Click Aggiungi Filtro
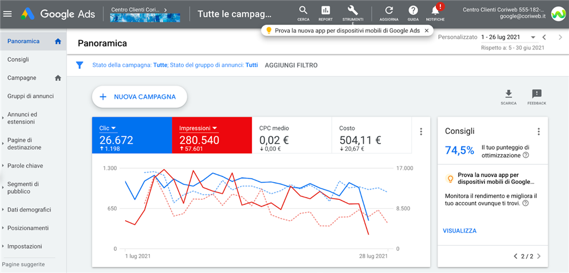Image resolution: width=569 pixels, height=273 pixels. click(x=291, y=65)
